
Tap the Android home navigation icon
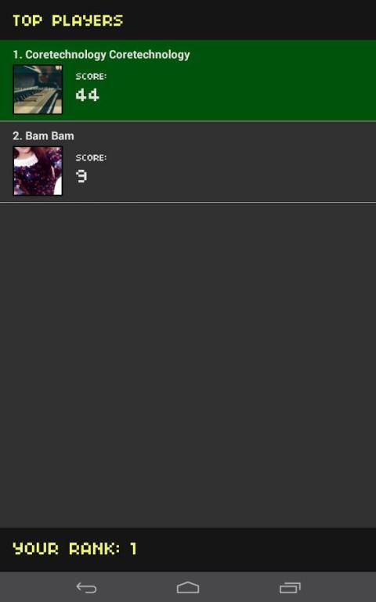tap(188, 587)
